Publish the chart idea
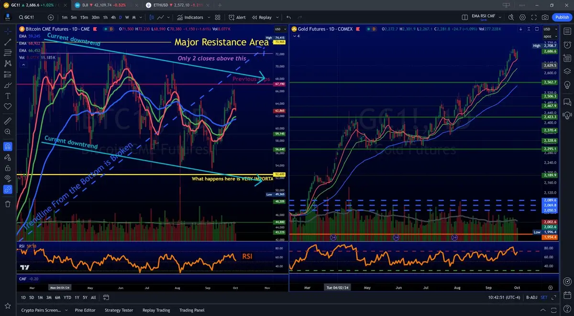Image resolution: width=574 pixels, height=316 pixels. click(x=561, y=17)
